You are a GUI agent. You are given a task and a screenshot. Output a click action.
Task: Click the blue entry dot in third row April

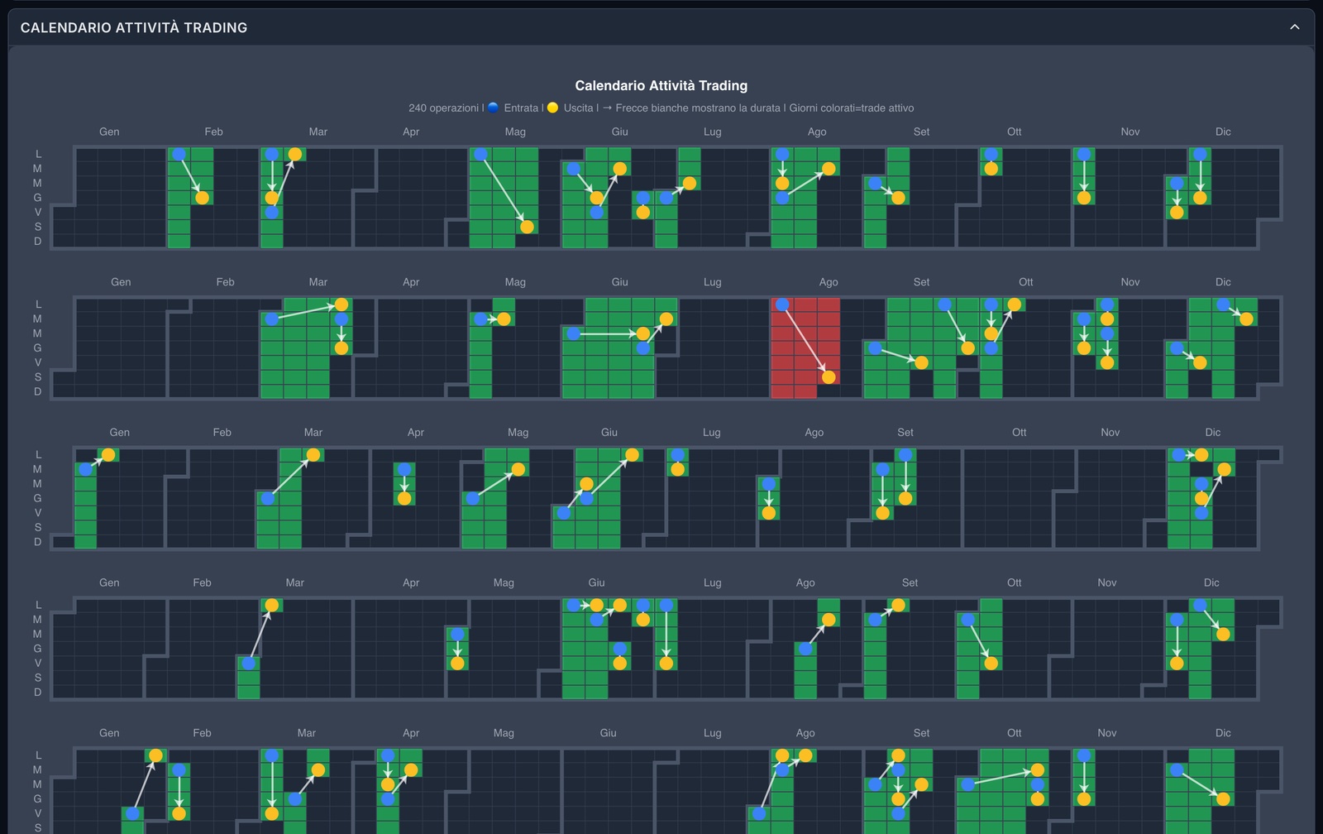(404, 469)
